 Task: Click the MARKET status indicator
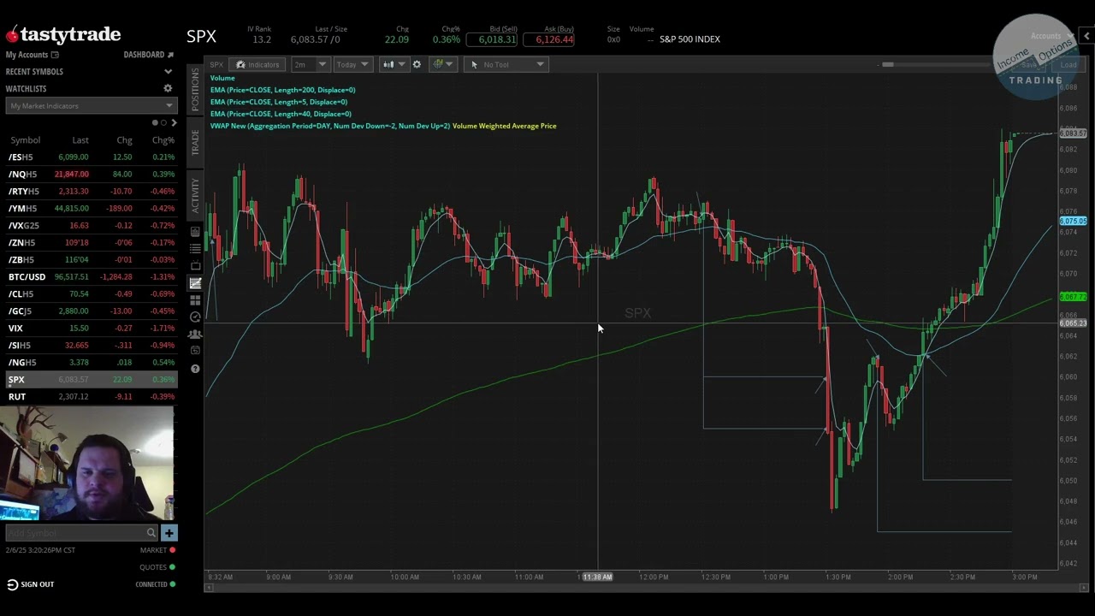point(157,550)
